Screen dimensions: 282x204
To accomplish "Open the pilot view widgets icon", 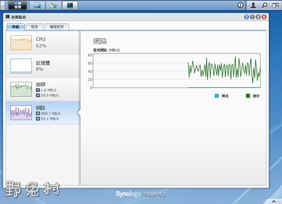I will point(275,5).
